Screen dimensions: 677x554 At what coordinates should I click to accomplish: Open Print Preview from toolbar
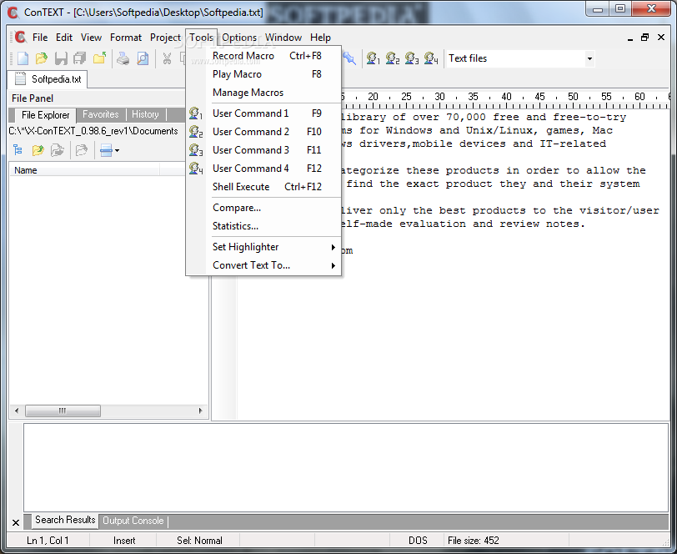tap(143, 58)
